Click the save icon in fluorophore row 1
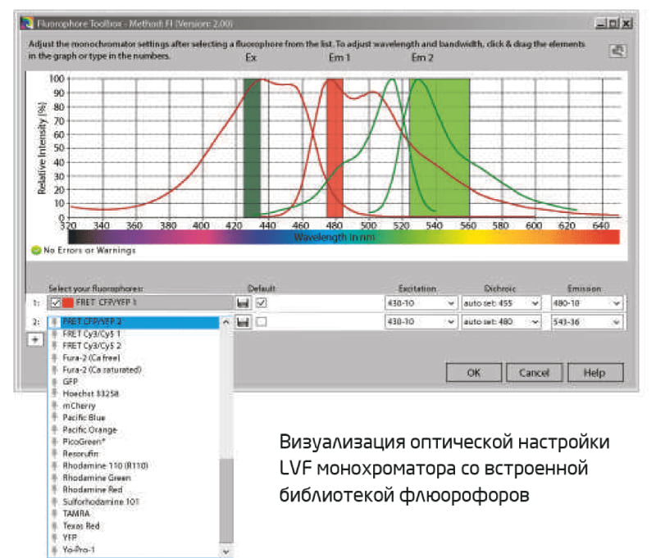The height and width of the screenshot is (558, 656). [x=243, y=302]
